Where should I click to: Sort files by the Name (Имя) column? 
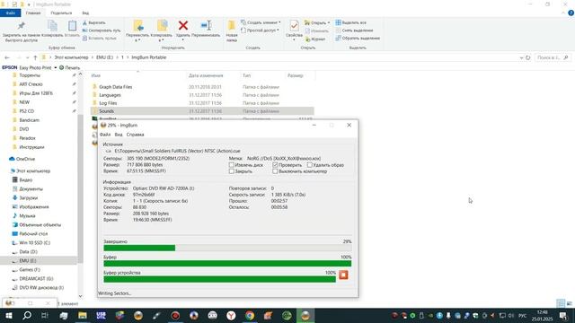tap(96, 75)
